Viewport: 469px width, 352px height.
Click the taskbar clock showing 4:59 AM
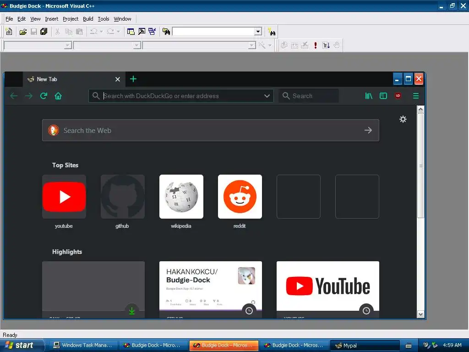pyautogui.click(x=452, y=345)
